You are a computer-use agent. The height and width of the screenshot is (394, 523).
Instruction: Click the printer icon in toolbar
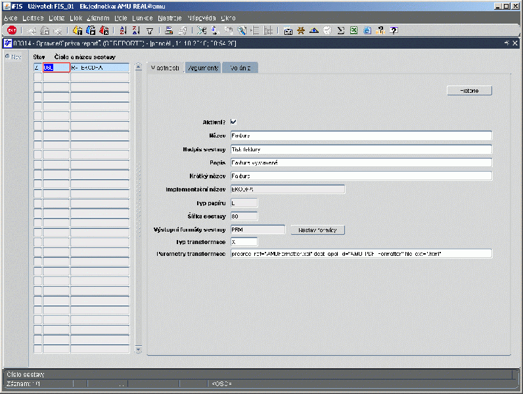pyautogui.click(x=169, y=30)
